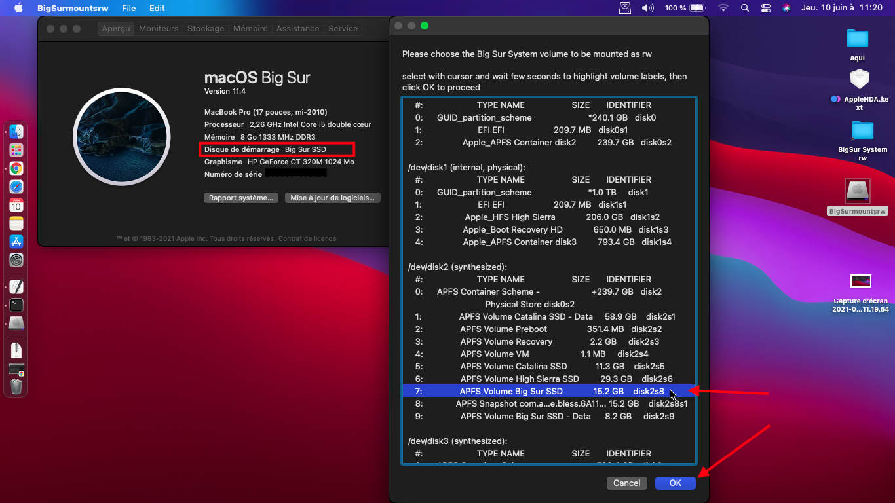Select the Apple_APFS Container disk2 row
The width and height of the screenshot is (895, 503).
pos(549,142)
